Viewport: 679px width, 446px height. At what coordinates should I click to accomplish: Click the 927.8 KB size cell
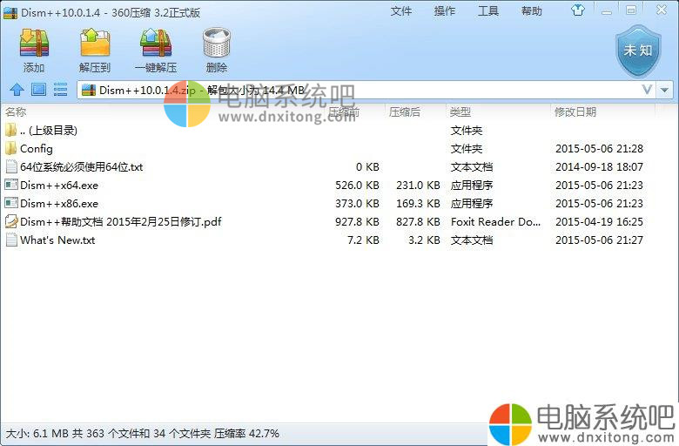(357, 221)
